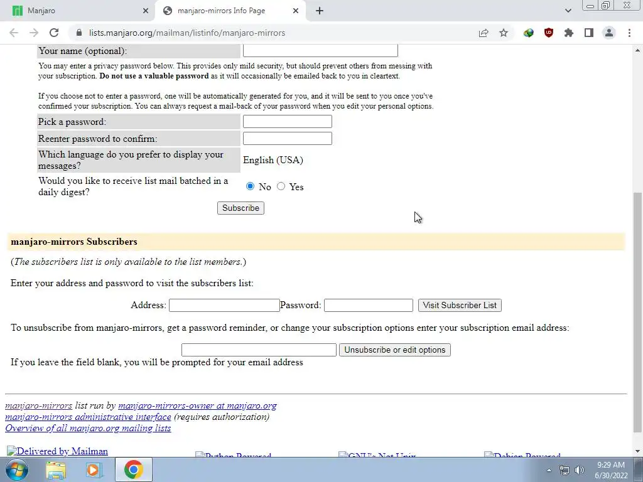Click the Chrome taskbar icon
643x482 pixels.
133,469
